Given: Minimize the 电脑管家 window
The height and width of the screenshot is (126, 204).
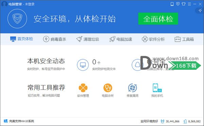Looking at the screenshot, I should 195,4.
